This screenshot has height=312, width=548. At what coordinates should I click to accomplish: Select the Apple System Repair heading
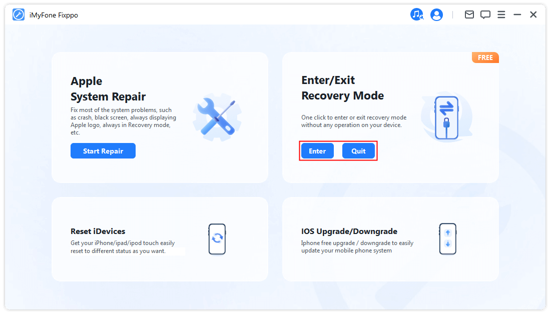coord(108,88)
